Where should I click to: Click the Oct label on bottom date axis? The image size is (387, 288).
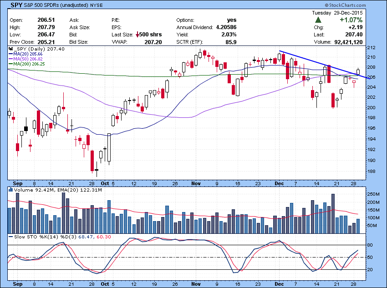pyautogui.click(x=105, y=284)
